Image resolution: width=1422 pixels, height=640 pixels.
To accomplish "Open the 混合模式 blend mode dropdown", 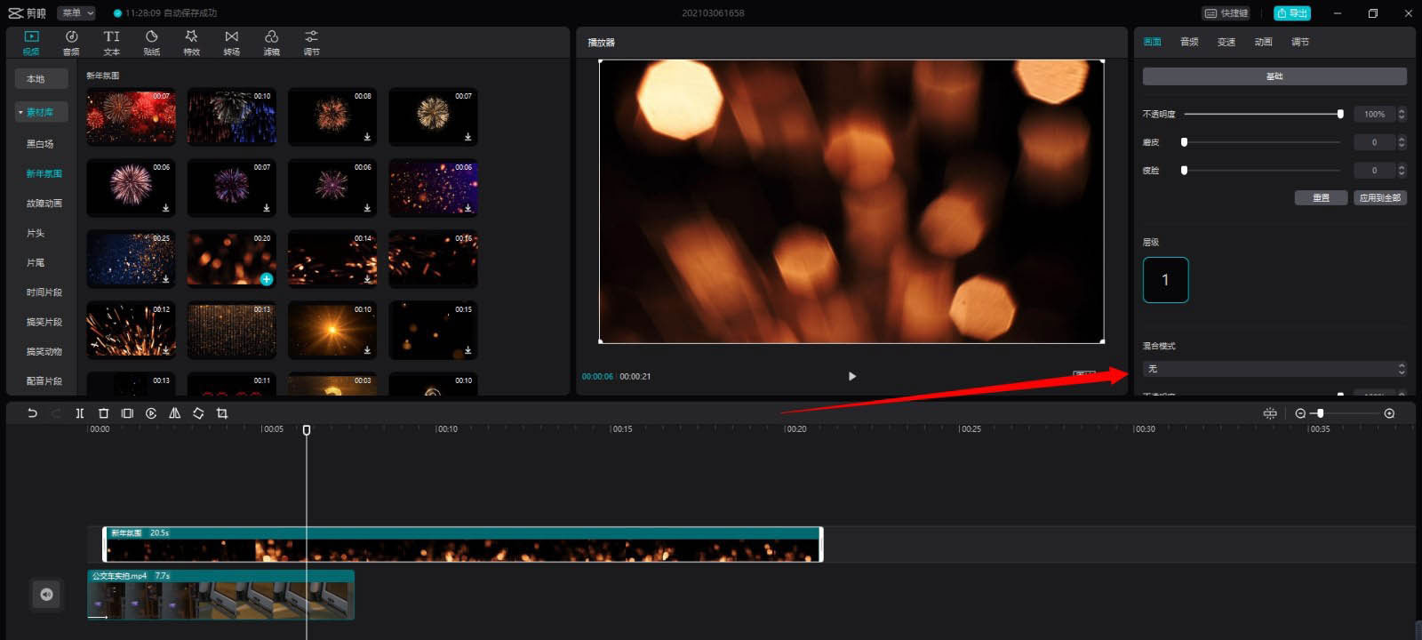I will point(1274,369).
